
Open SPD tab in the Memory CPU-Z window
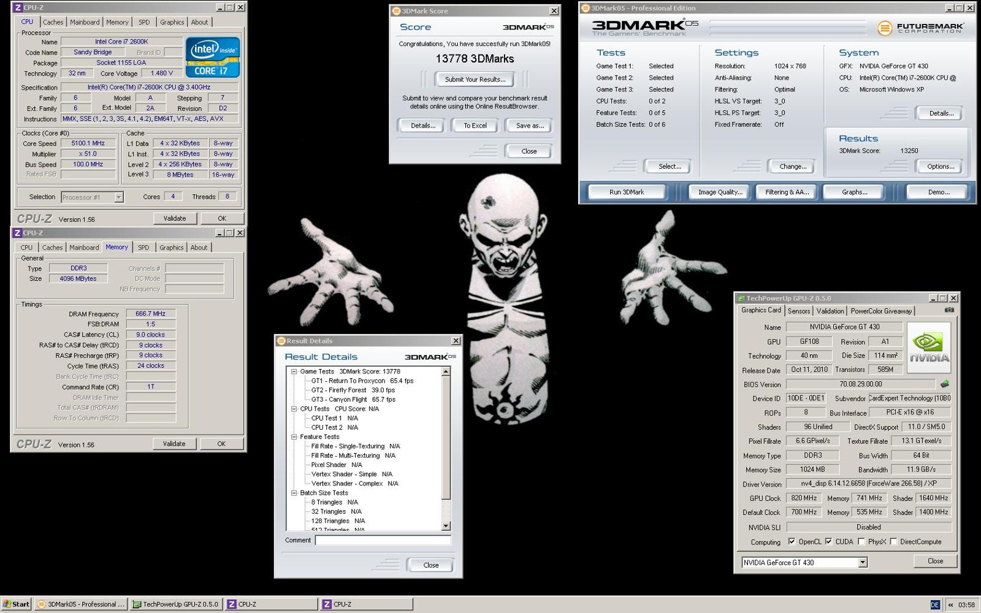pos(143,248)
